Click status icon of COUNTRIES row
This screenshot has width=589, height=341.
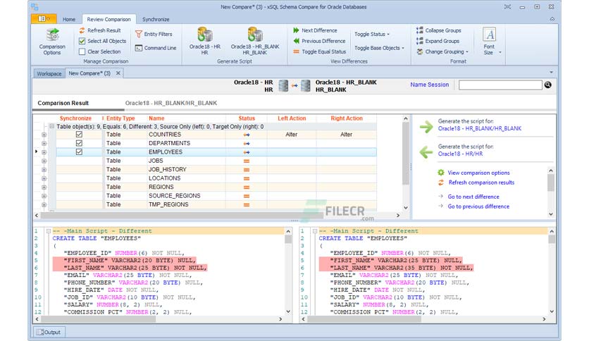click(247, 135)
